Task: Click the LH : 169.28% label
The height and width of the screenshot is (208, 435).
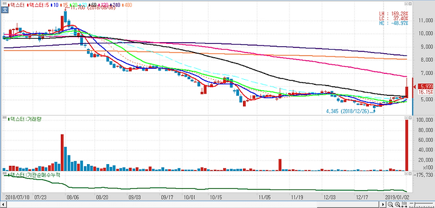Action: pos(394,13)
